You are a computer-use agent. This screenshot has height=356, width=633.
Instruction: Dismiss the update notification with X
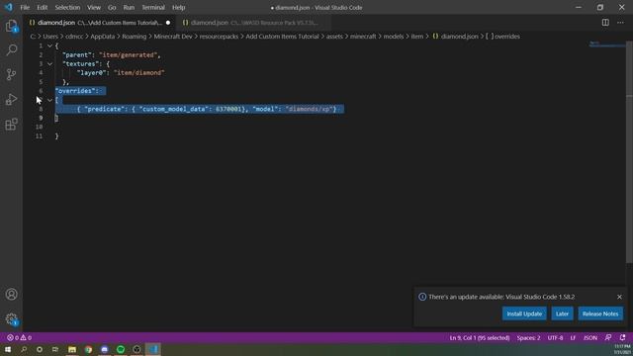point(619,297)
